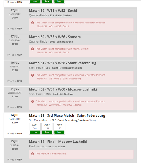Click the warning icon for Match 60 Samara
Viewport: 141px width, 163px height.
pos(33,49)
